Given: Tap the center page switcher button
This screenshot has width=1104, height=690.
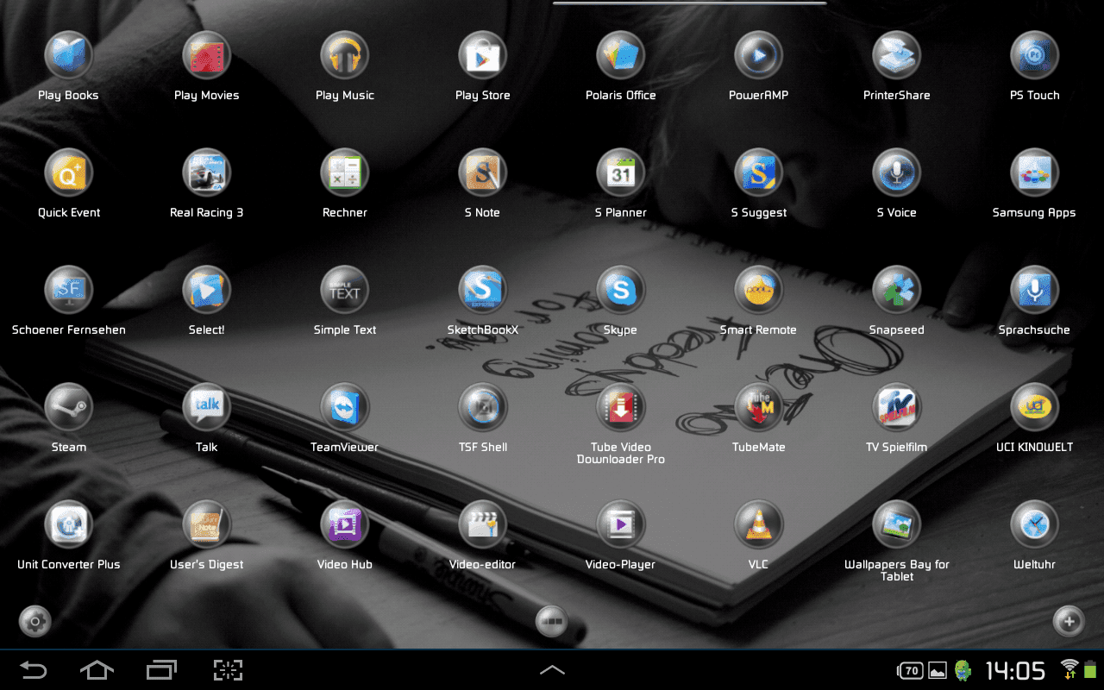Looking at the screenshot, I should [x=552, y=621].
